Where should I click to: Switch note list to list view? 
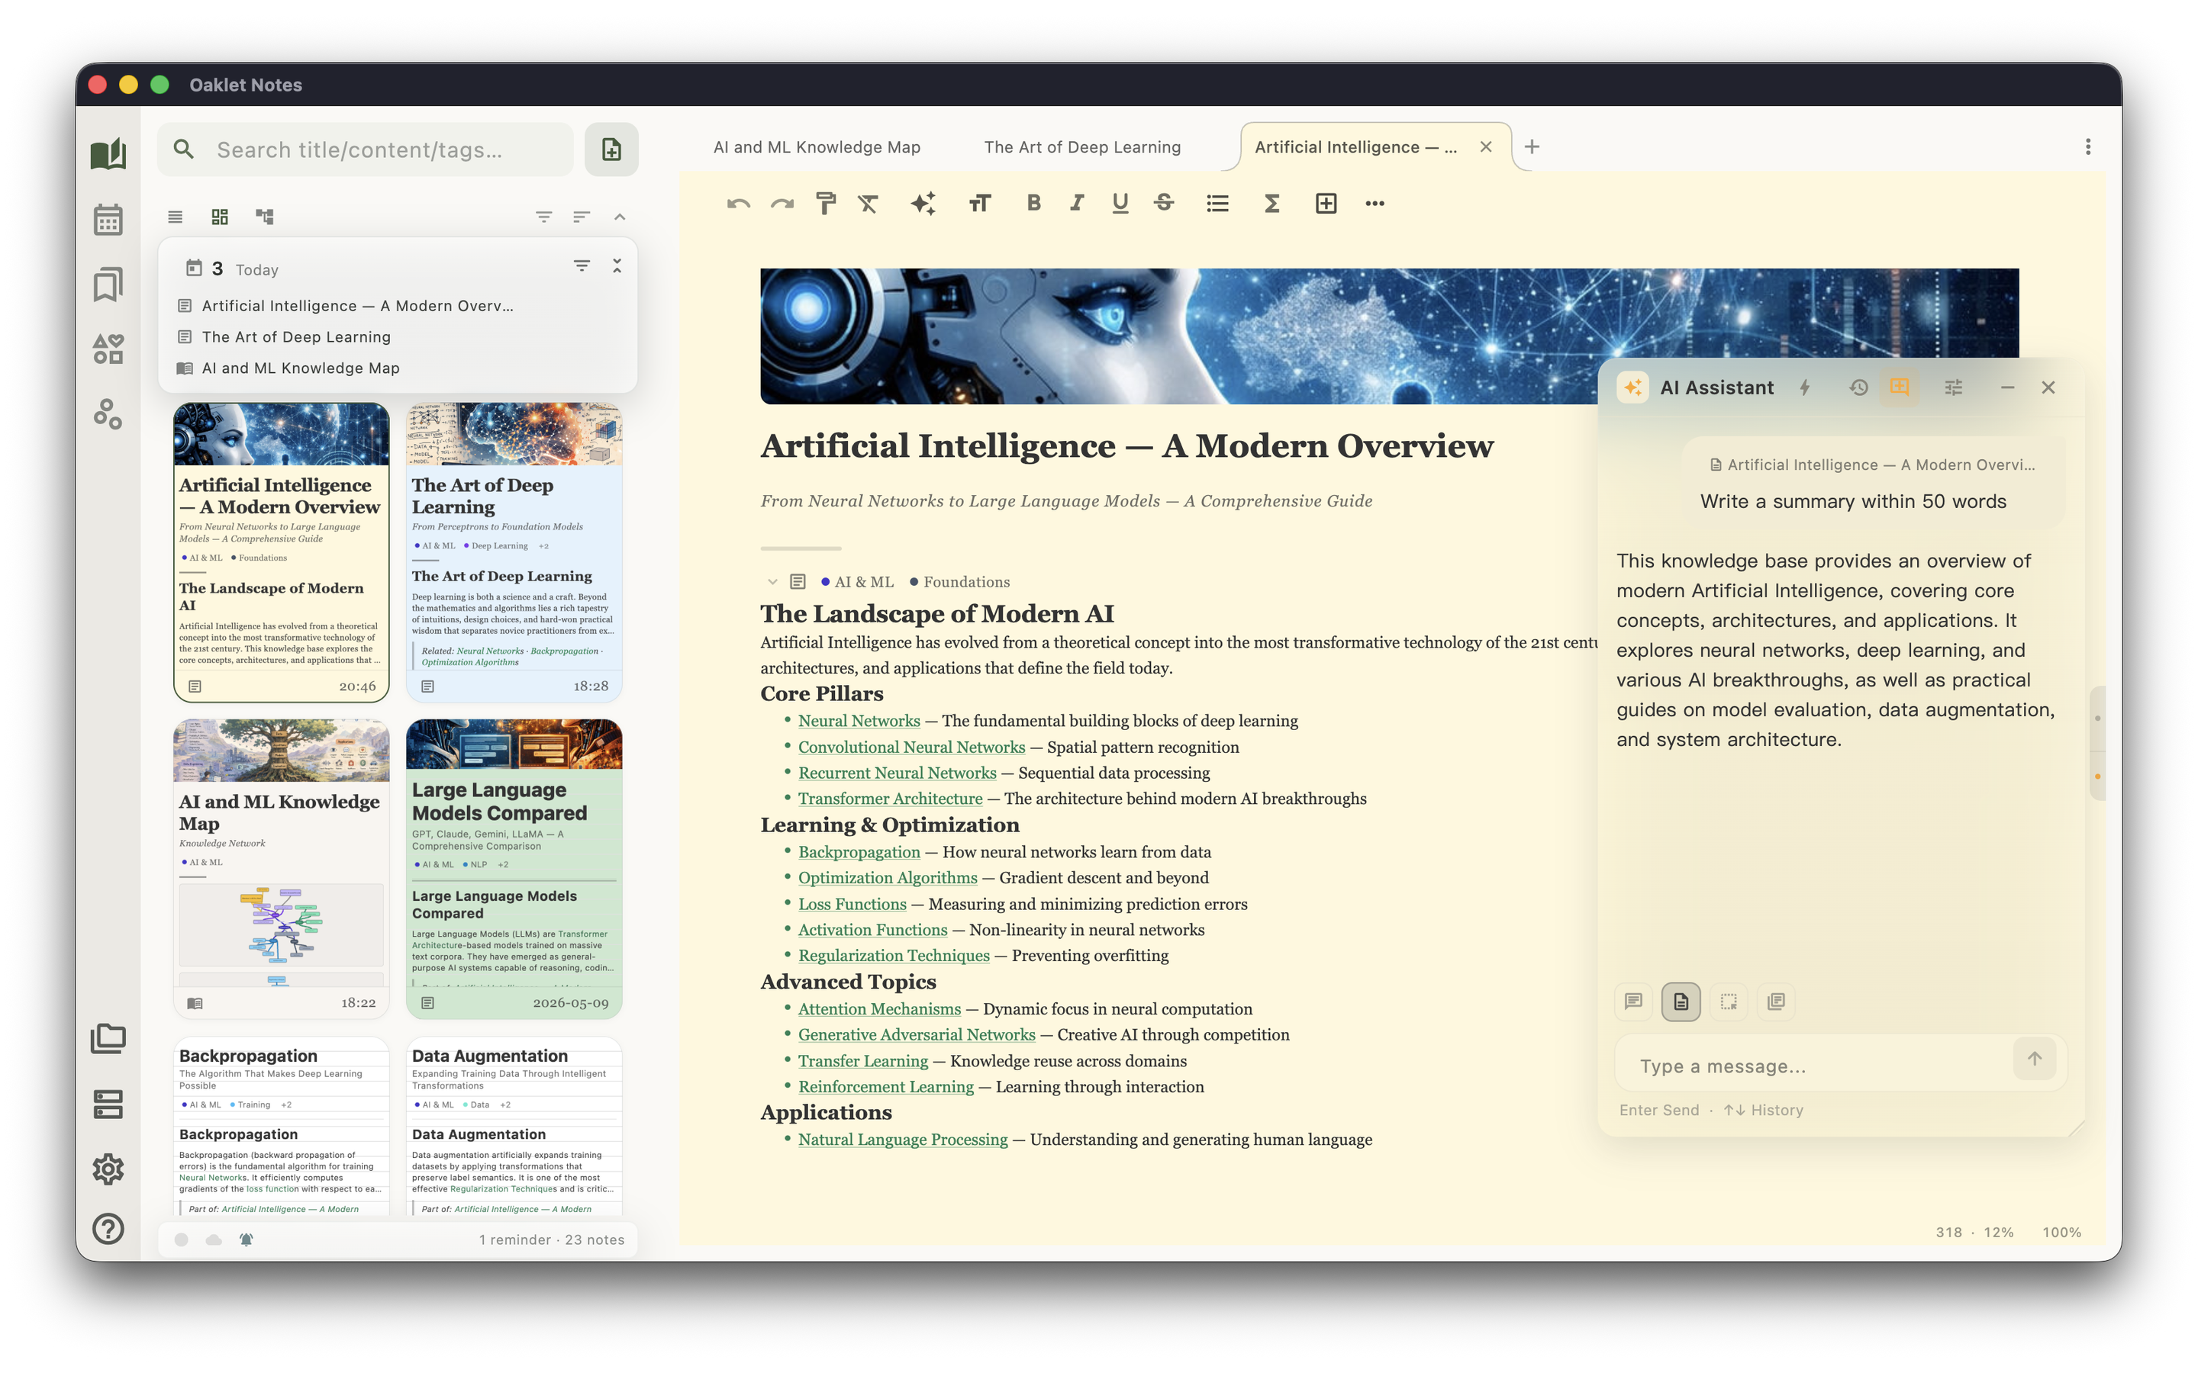(176, 216)
